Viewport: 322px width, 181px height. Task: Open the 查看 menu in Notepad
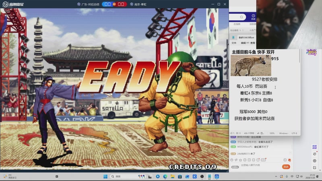pyautogui.click(x=253, y=43)
